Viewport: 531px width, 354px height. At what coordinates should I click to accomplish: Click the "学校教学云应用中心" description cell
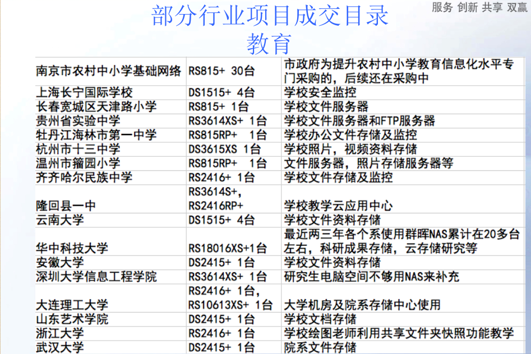[339, 206]
